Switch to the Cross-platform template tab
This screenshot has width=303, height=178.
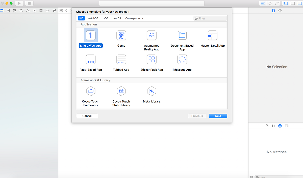click(x=134, y=18)
